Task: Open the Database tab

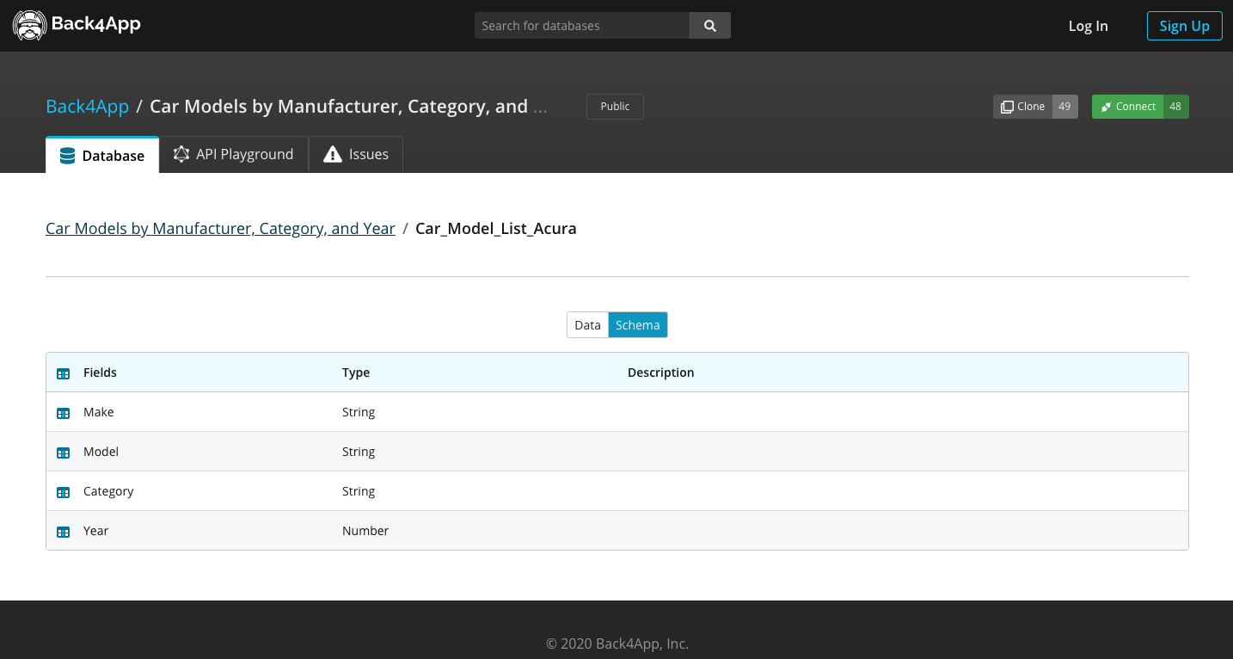Action: point(102,155)
